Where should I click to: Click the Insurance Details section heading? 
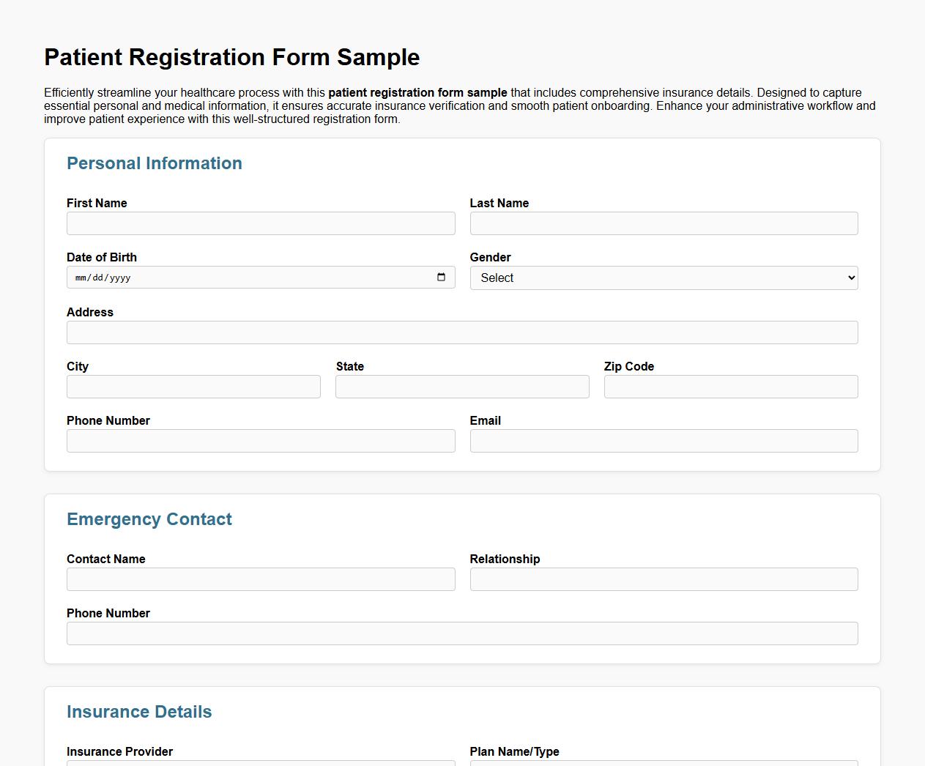pos(138,711)
